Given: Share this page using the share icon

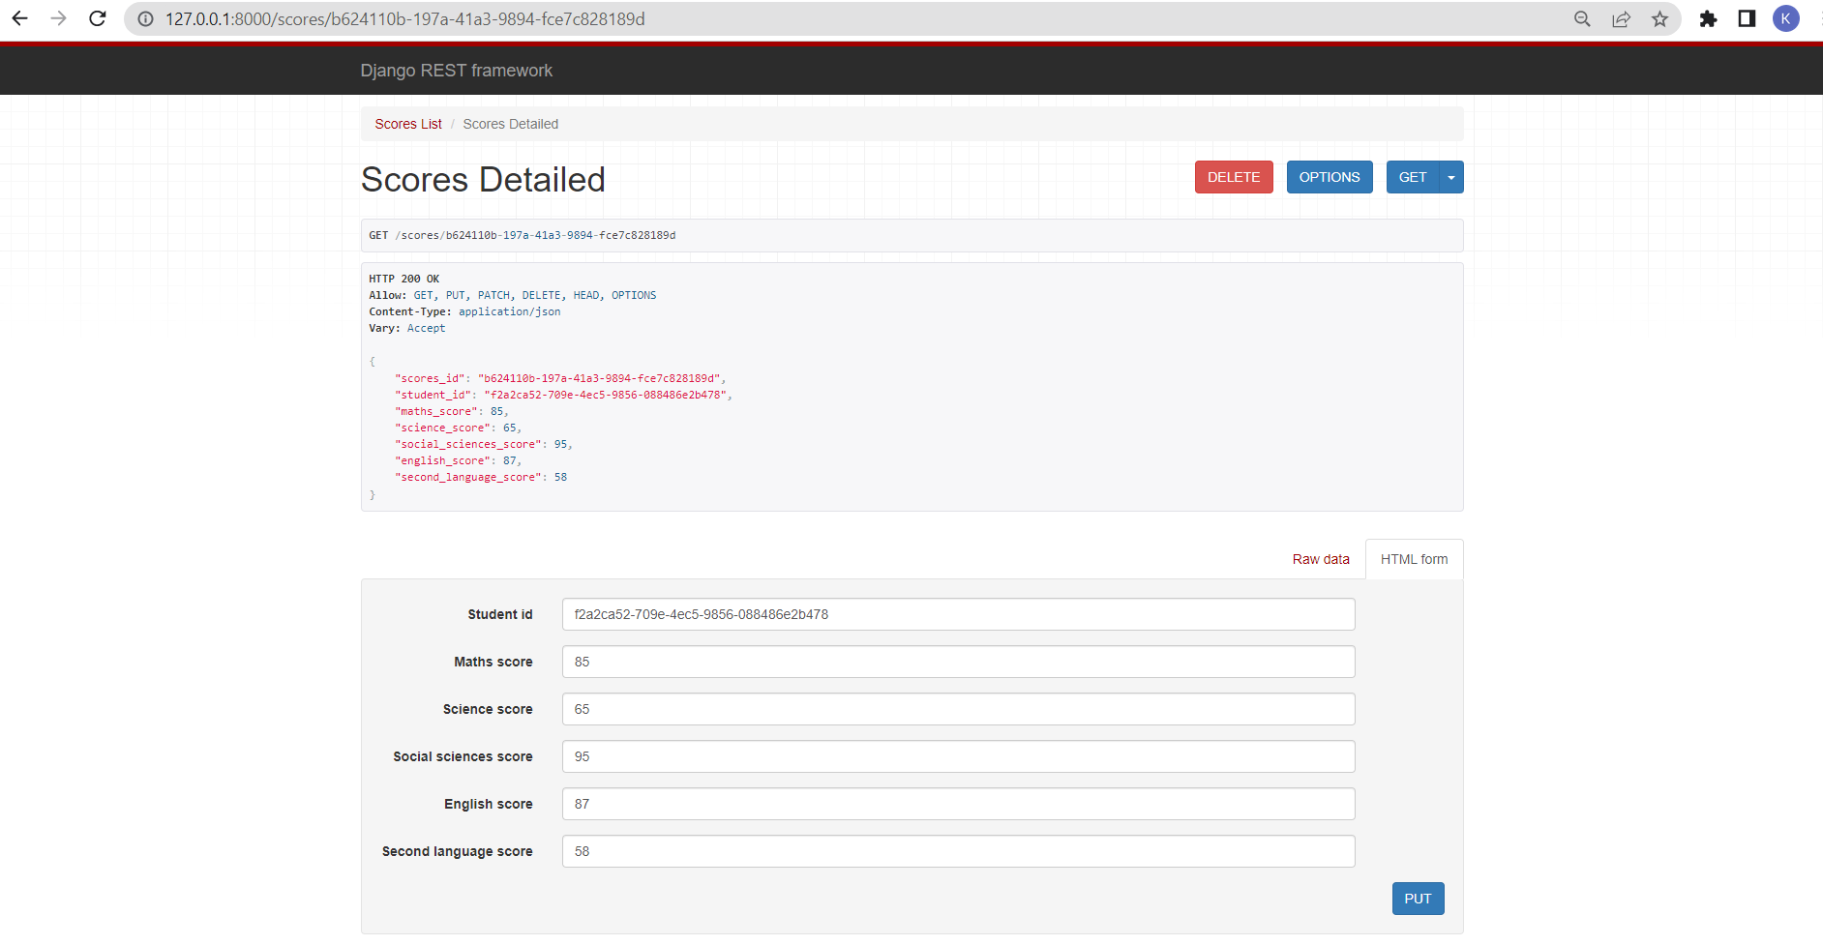Looking at the screenshot, I should coord(1621,19).
